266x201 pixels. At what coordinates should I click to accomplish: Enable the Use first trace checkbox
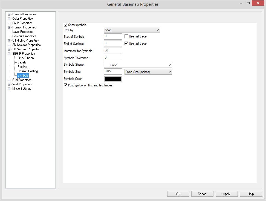[x=126, y=36]
